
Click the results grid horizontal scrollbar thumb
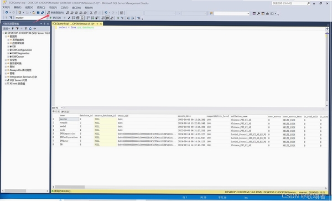tap(70, 187)
